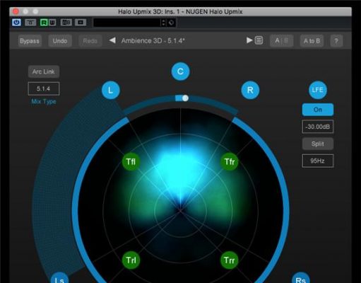Toggle the LFE On button
The image size is (361, 283).
318,110
